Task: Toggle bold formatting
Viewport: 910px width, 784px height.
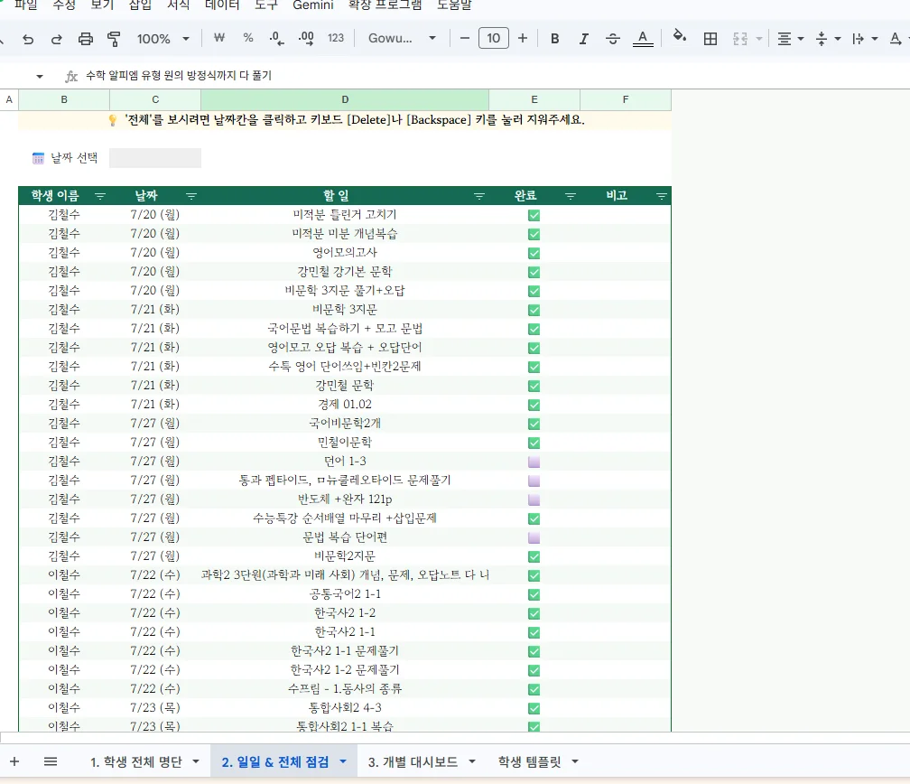Action: [555, 39]
